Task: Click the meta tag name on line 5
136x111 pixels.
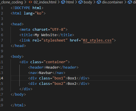Action: (26, 30)
